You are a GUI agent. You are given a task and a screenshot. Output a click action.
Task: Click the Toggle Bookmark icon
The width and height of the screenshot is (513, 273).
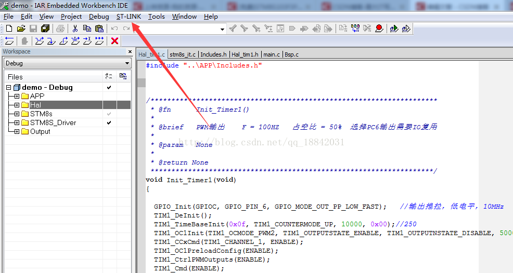click(292, 29)
